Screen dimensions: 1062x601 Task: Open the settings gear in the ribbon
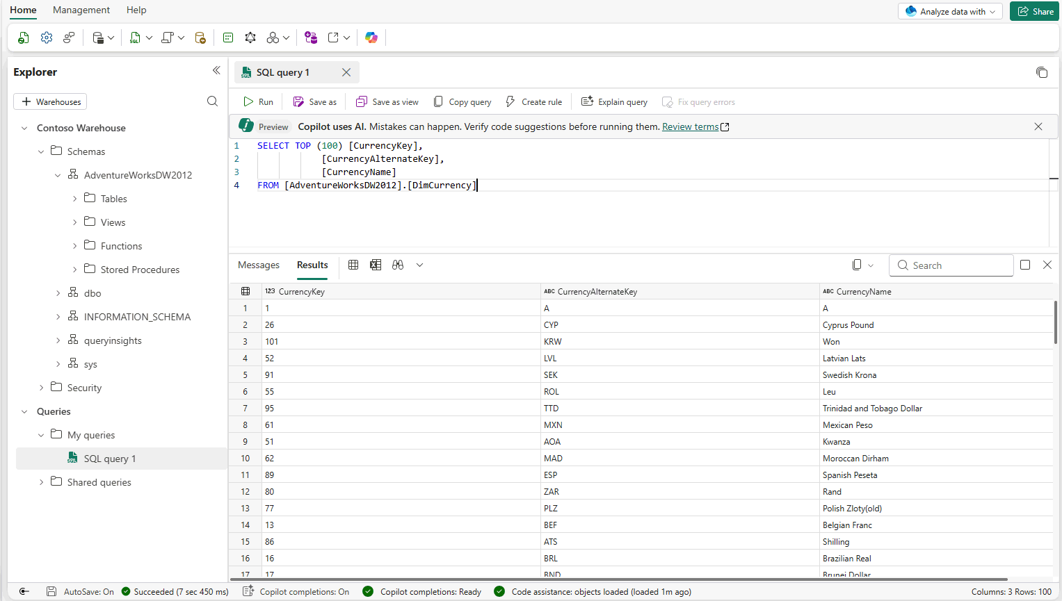point(47,38)
